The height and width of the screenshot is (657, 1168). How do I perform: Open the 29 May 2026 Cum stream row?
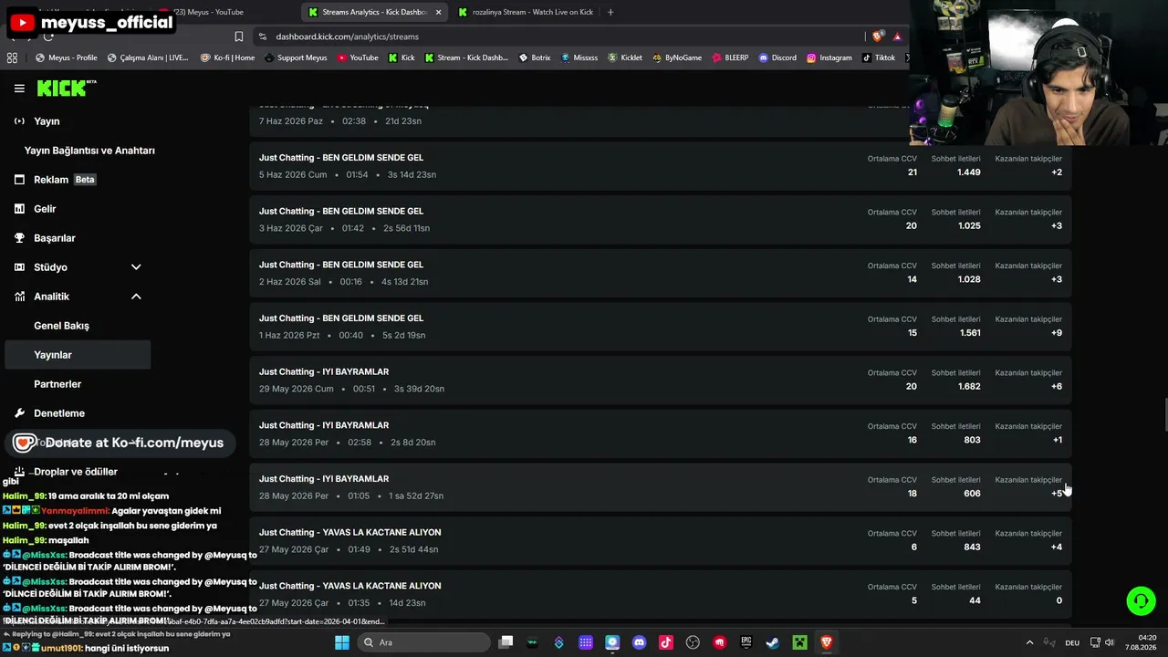tap(661, 381)
